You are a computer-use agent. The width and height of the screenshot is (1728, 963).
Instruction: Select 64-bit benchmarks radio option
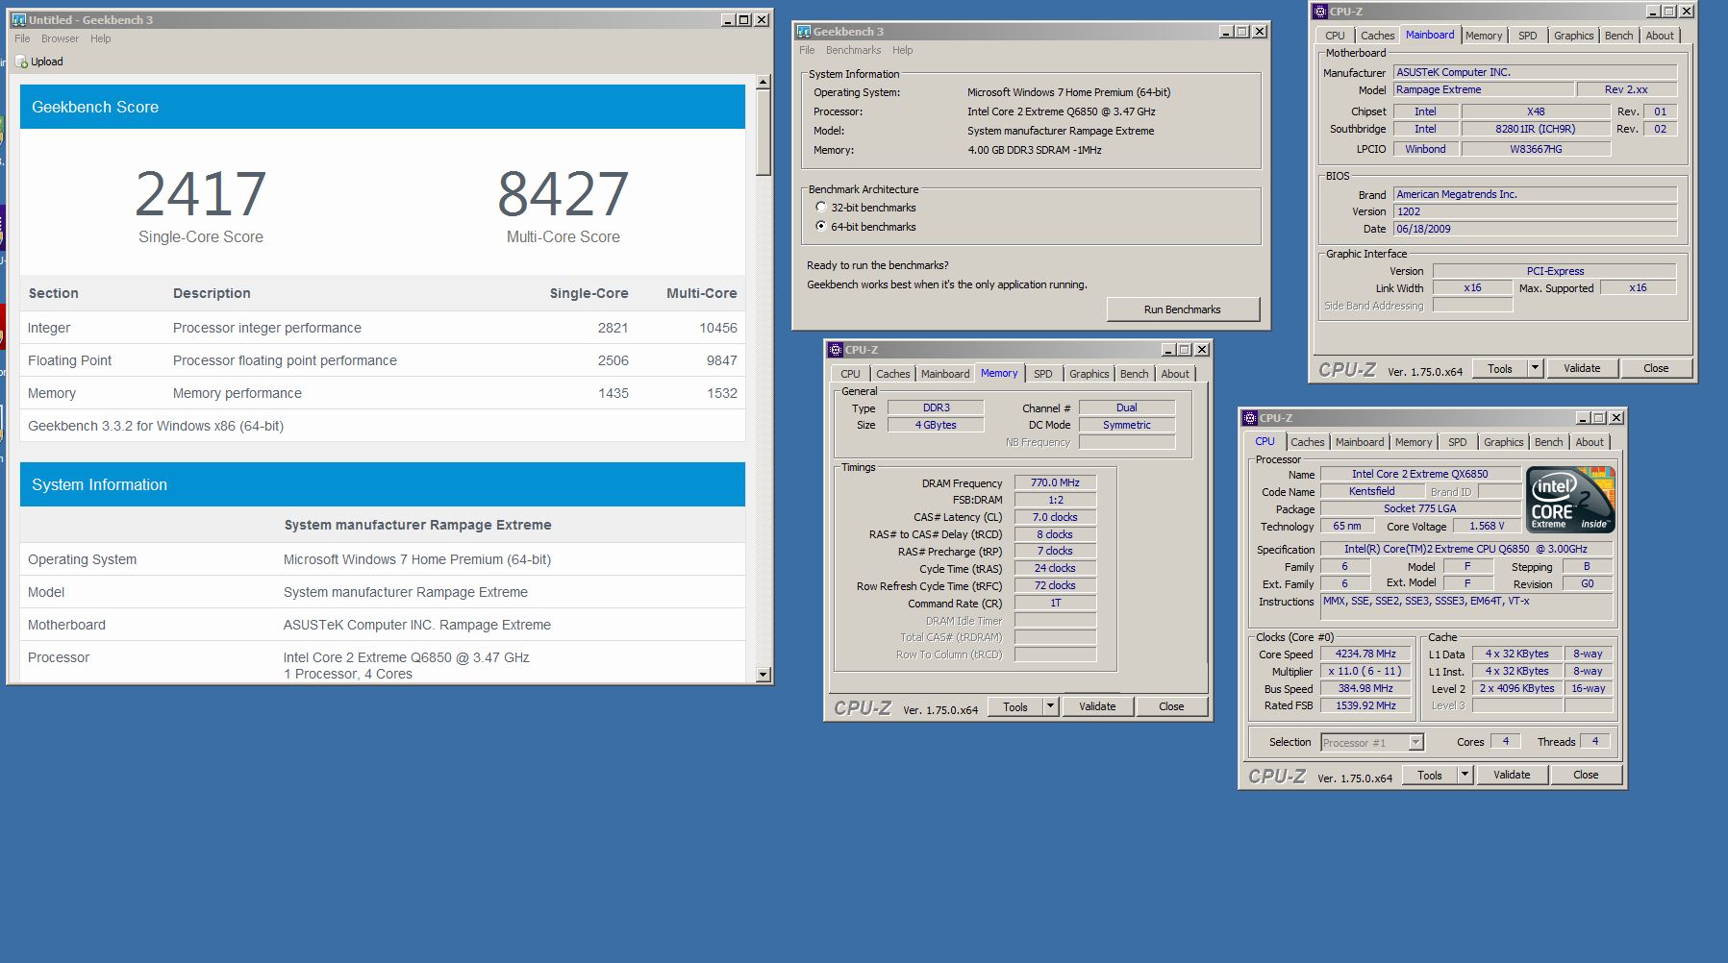point(820,227)
